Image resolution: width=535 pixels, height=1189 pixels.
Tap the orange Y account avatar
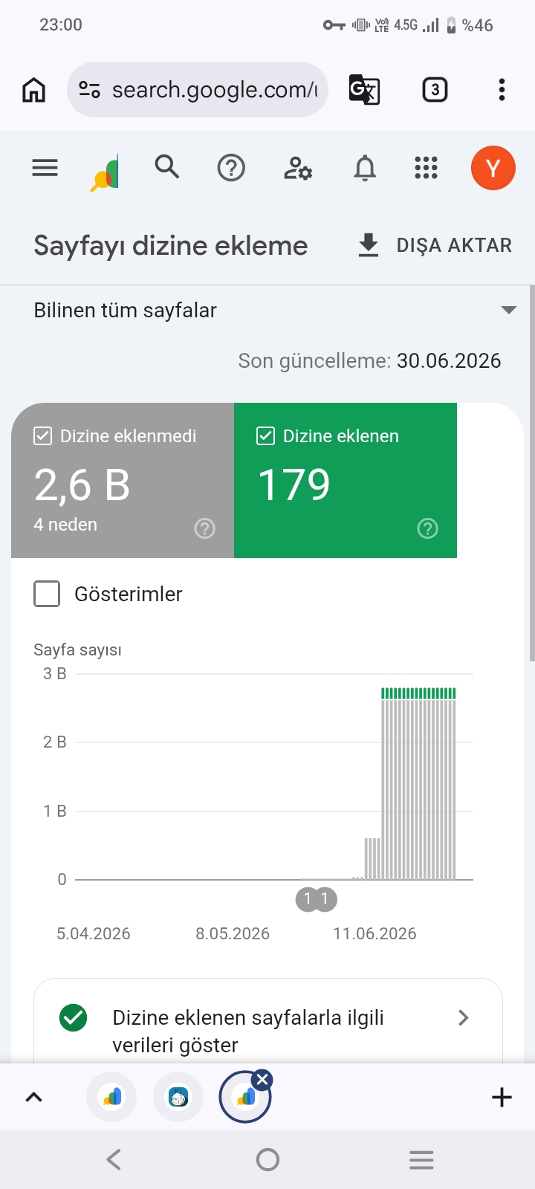pos(493,168)
